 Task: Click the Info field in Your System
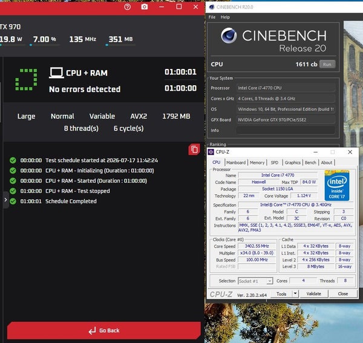[286, 130]
